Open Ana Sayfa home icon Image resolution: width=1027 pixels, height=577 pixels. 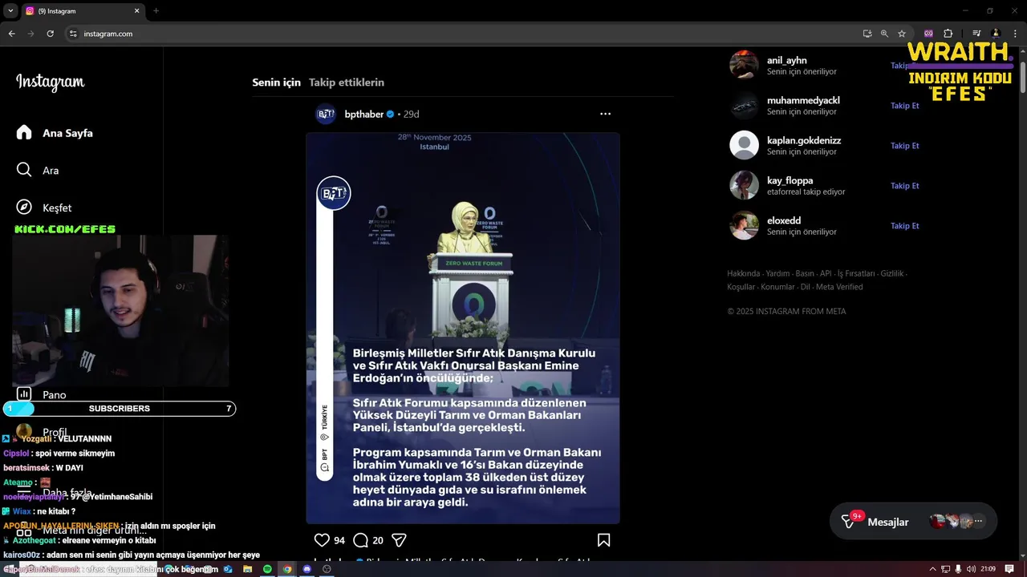[x=24, y=132]
